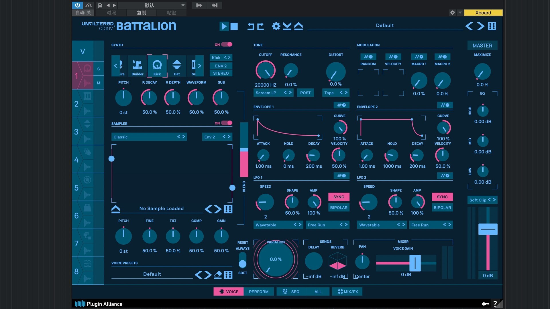
Task: Open the sample browser grid
Action: coord(228,209)
